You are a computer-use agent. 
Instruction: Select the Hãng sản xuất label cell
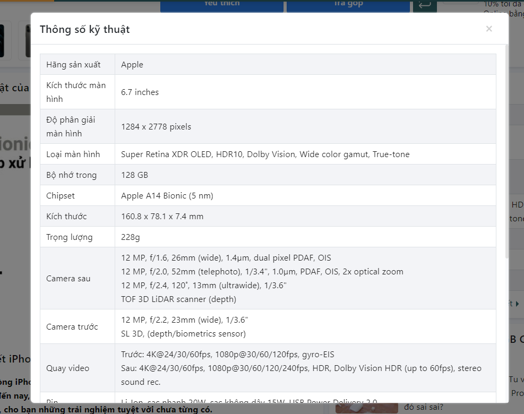coord(77,65)
